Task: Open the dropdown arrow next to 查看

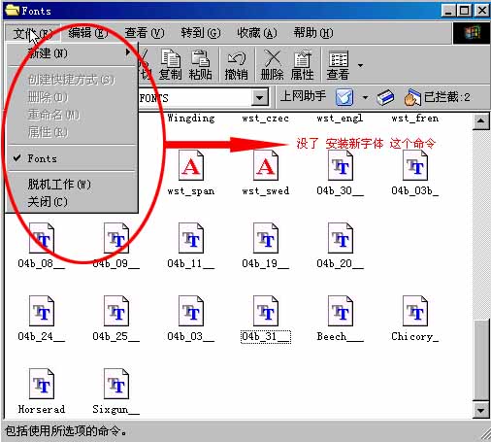Action: (x=360, y=65)
